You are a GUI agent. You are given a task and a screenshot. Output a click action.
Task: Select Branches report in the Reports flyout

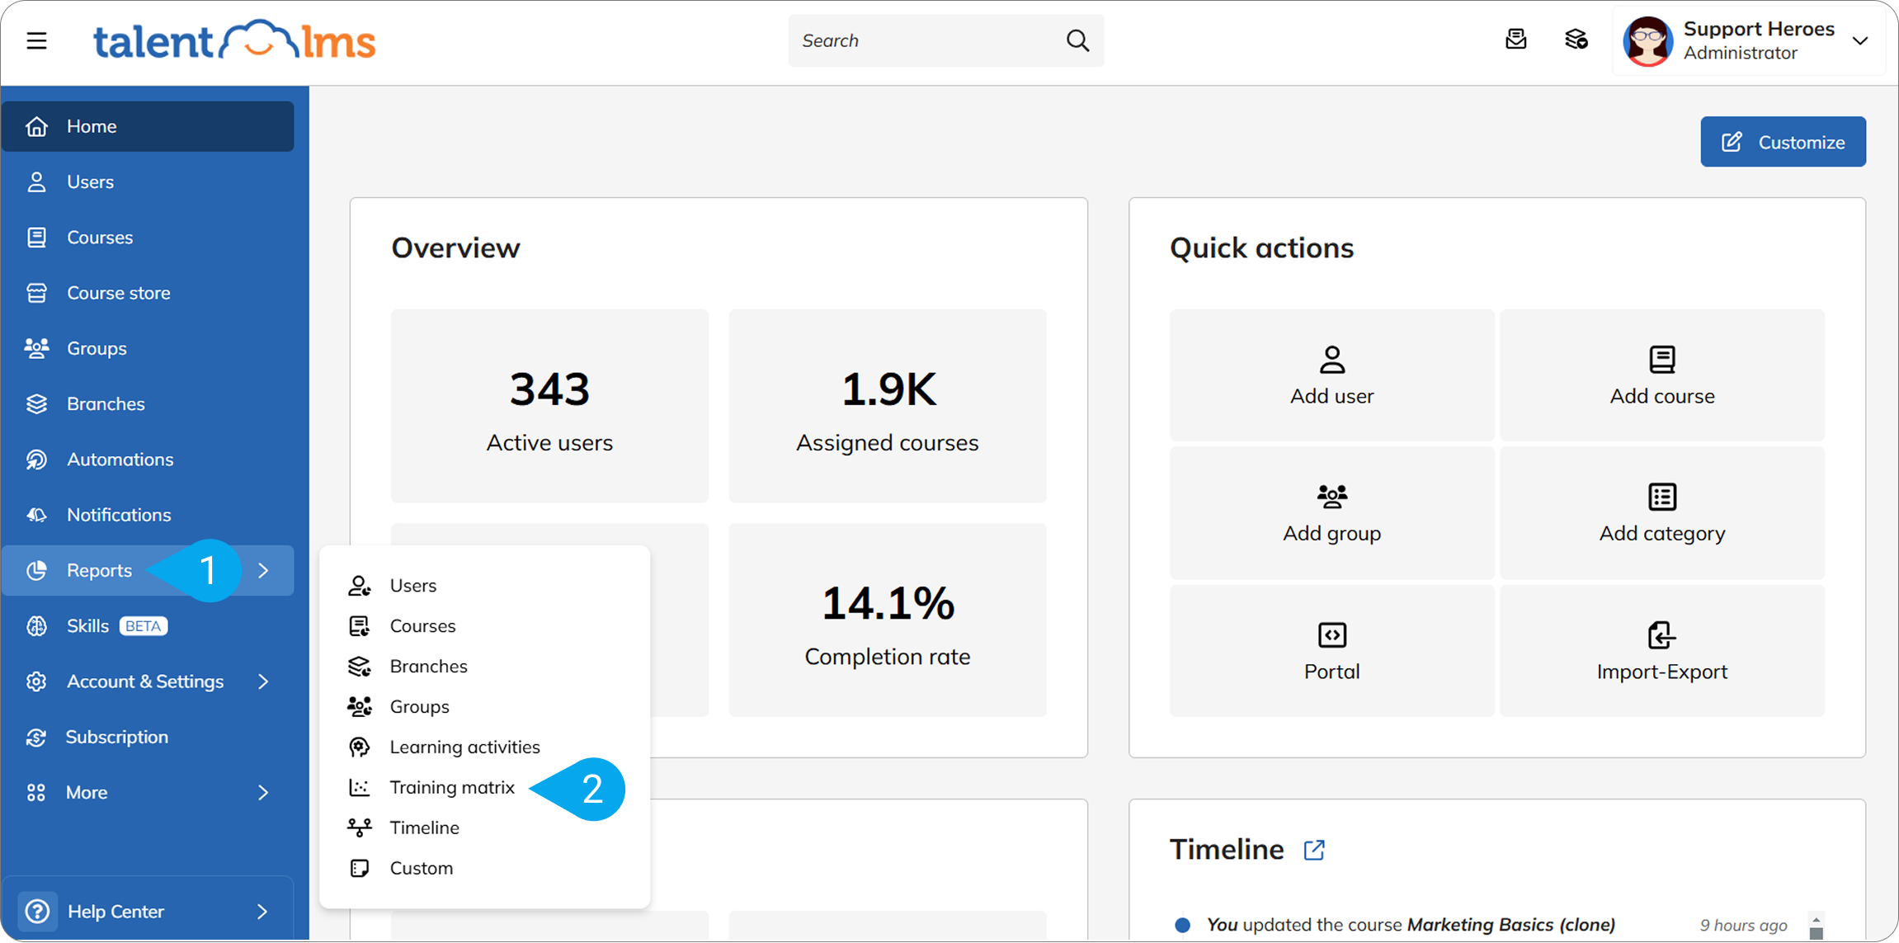click(484, 666)
